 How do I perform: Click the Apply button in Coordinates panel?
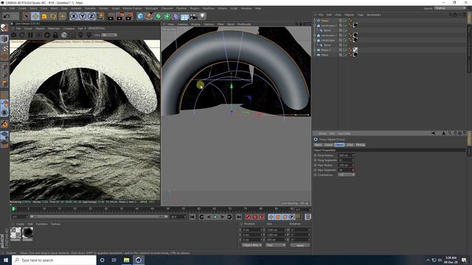(300, 245)
